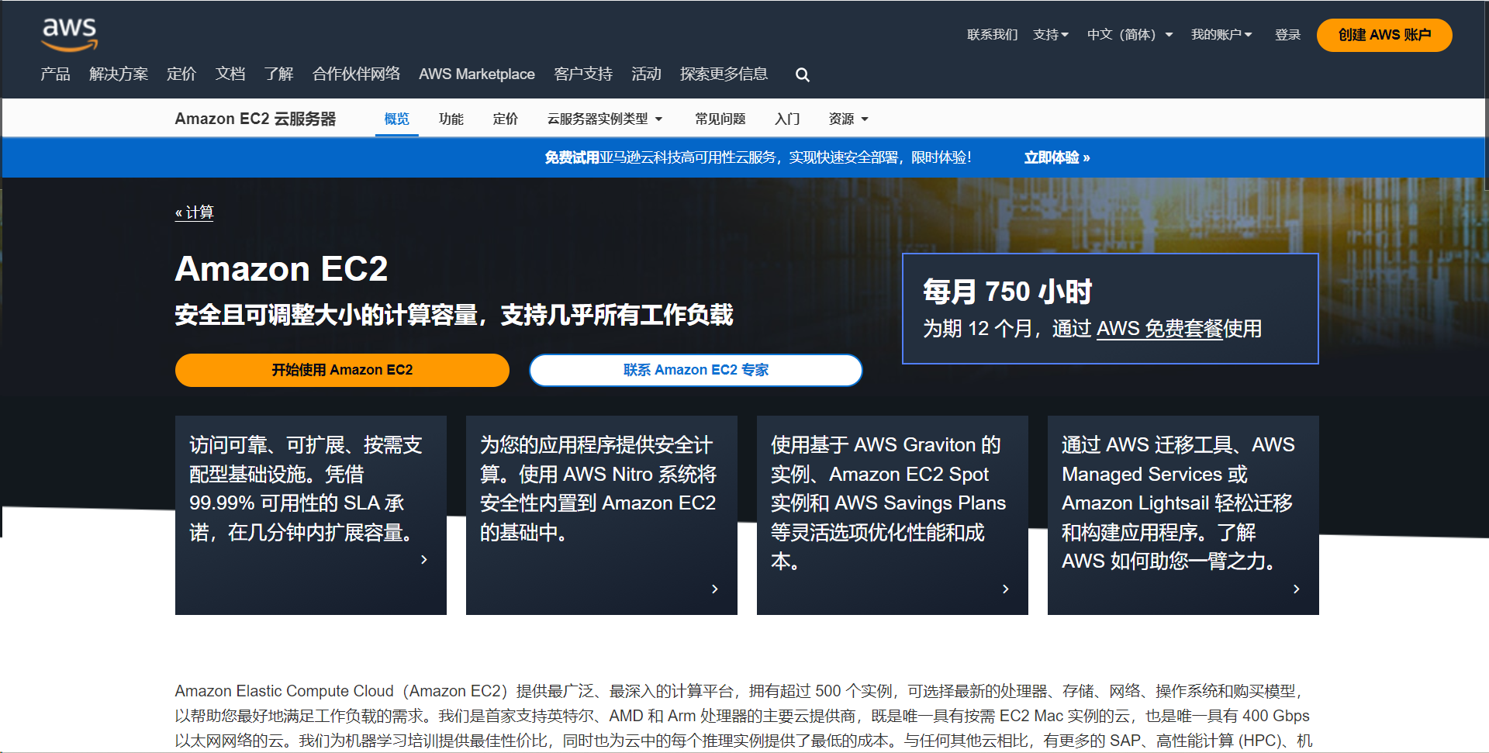The width and height of the screenshot is (1489, 753).
Task: Open the 客户支持 menu
Action: click(x=583, y=74)
